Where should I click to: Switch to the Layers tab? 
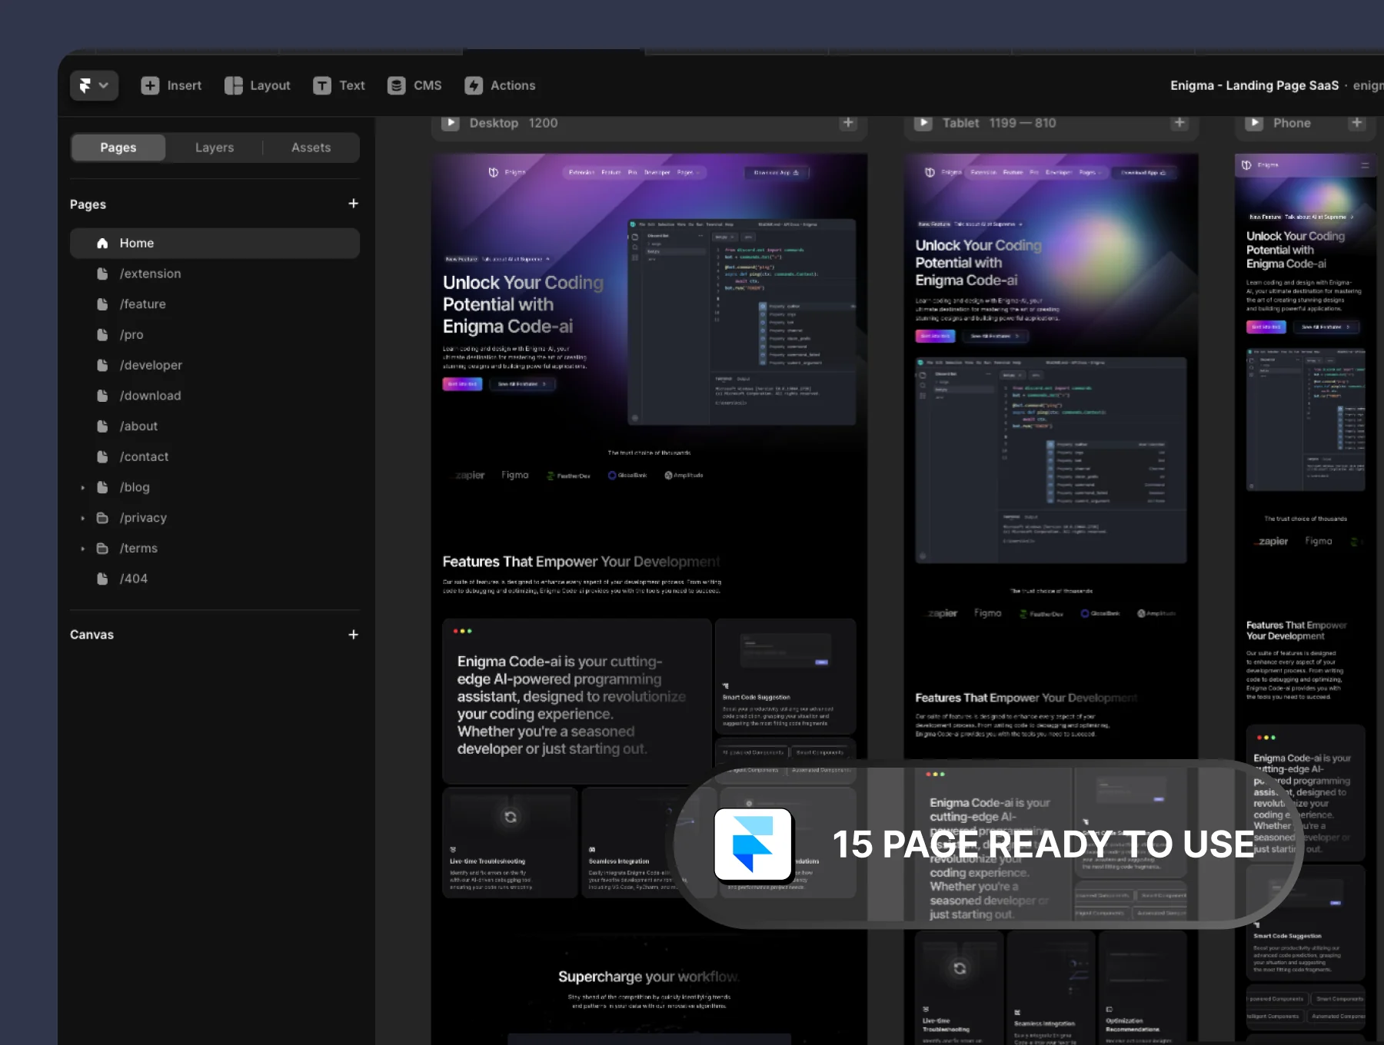tap(215, 148)
